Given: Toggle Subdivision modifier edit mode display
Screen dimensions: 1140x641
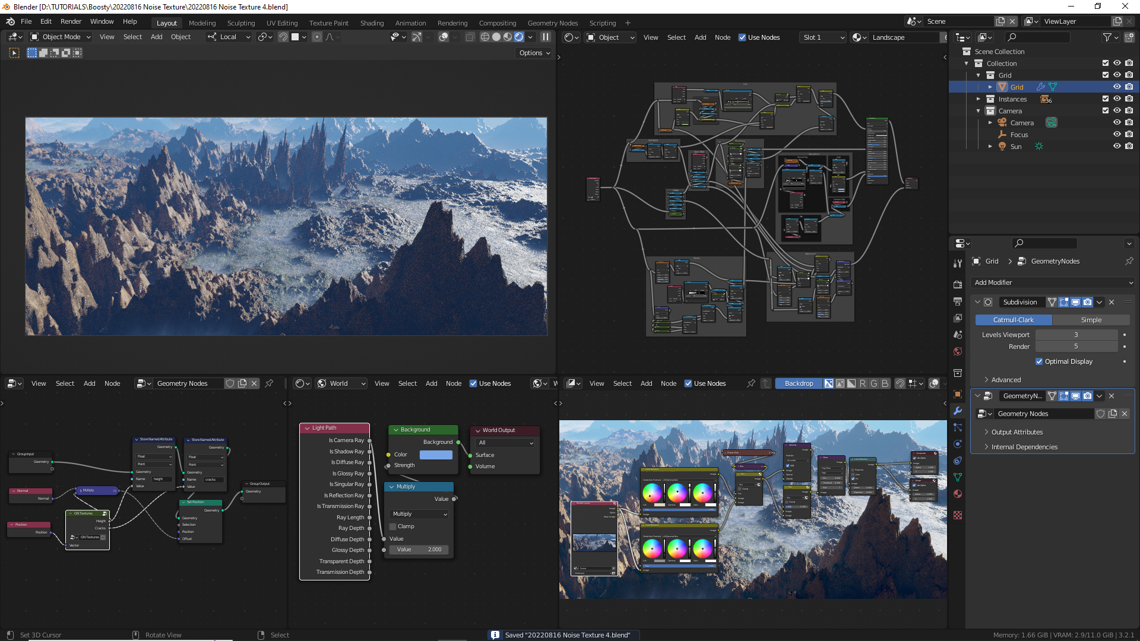Looking at the screenshot, I should point(1063,302).
